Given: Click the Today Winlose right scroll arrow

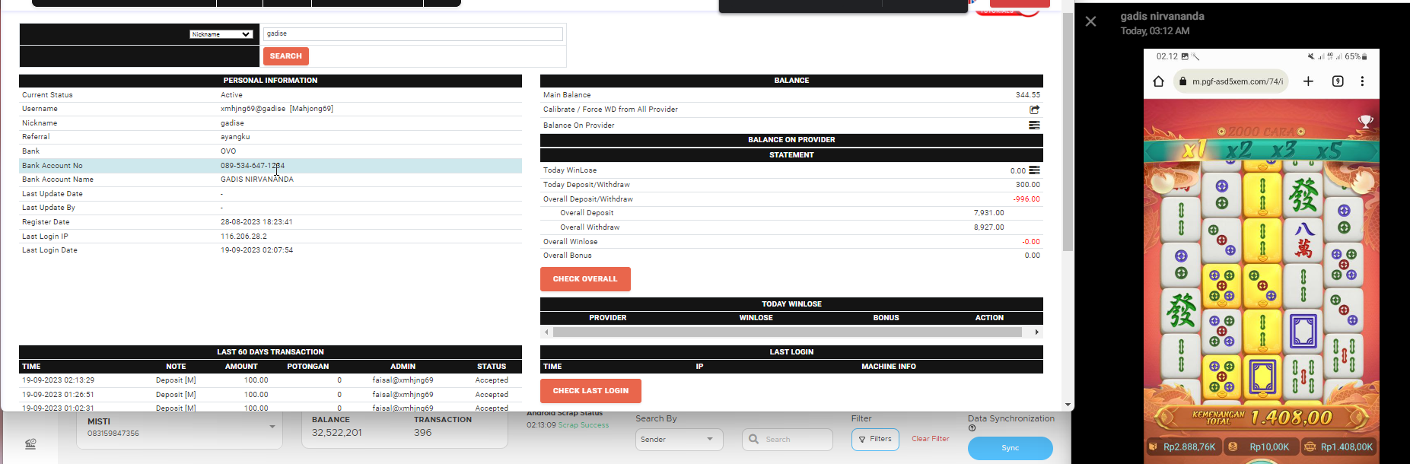Looking at the screenshot, I should (x=1036, y=332).
